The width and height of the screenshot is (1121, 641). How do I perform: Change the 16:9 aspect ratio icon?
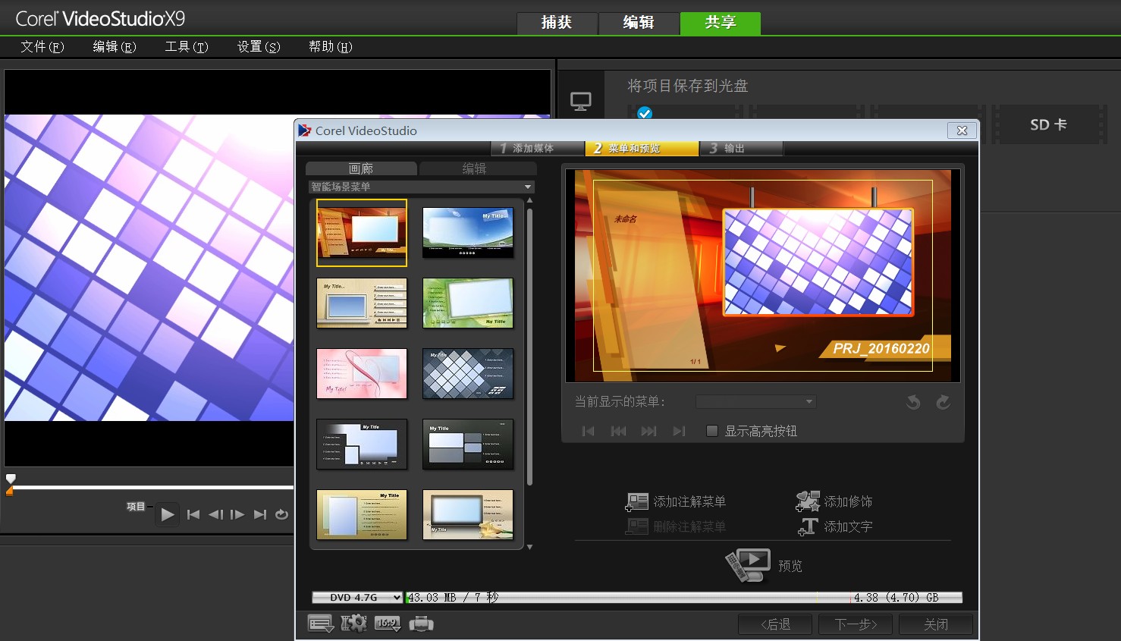coord(388,624)
